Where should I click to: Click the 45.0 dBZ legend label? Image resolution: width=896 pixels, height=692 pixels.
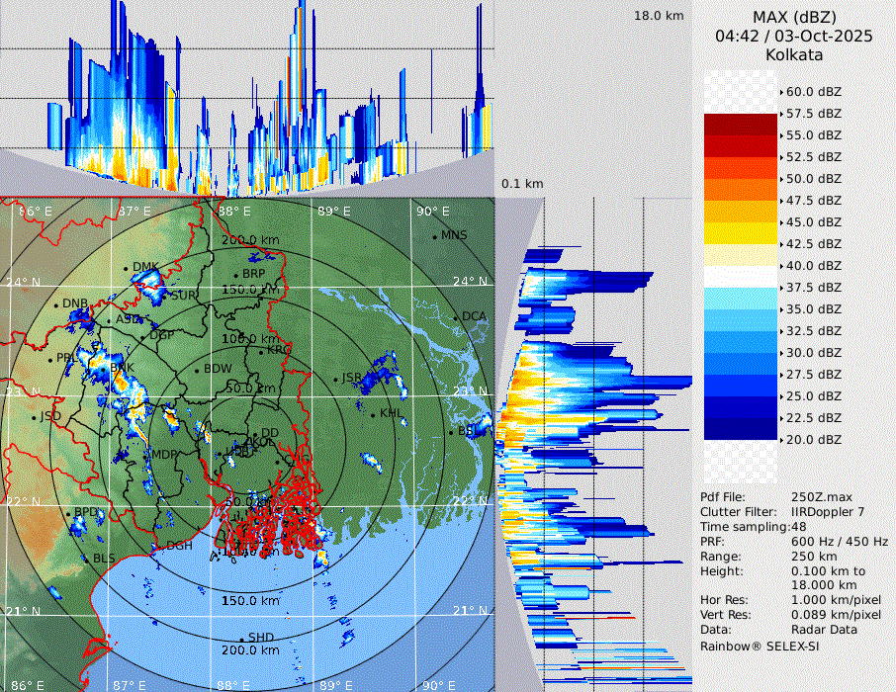(x=813, y=222)
